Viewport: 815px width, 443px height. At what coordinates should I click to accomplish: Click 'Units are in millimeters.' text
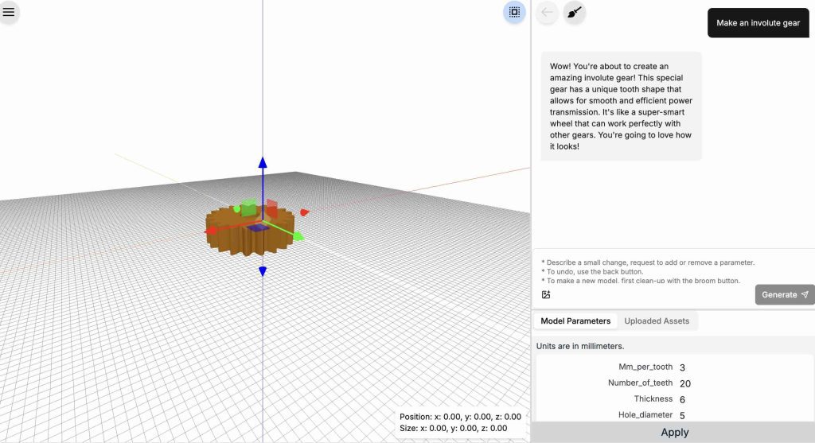coord(580,346)
